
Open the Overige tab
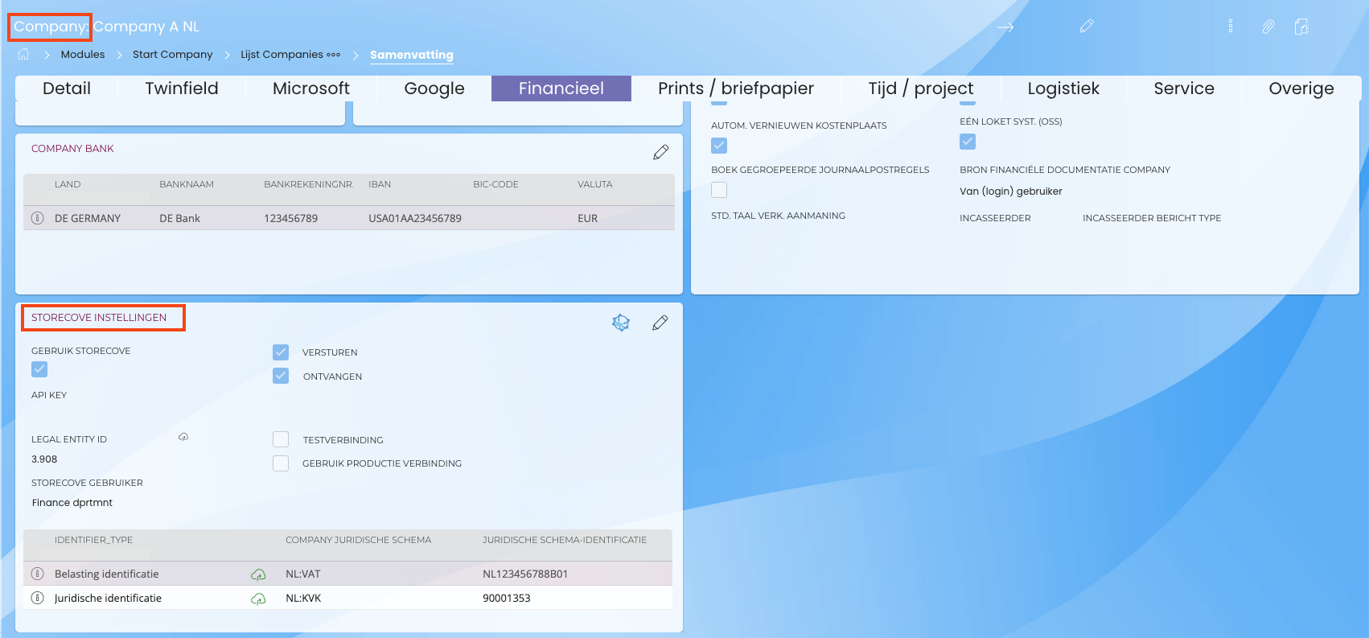click(1301, 88)
